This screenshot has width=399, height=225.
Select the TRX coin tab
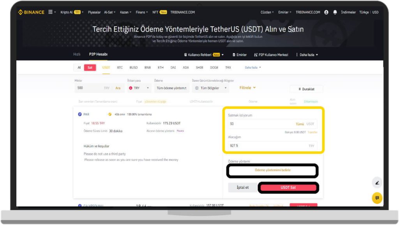[x=228, y=68]
